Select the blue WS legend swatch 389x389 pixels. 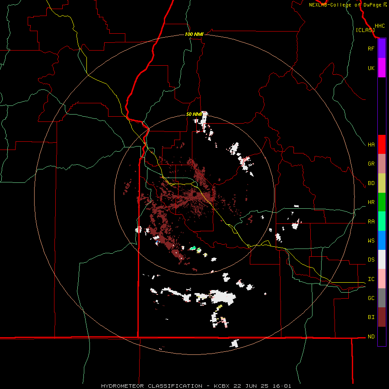point(382,240)
